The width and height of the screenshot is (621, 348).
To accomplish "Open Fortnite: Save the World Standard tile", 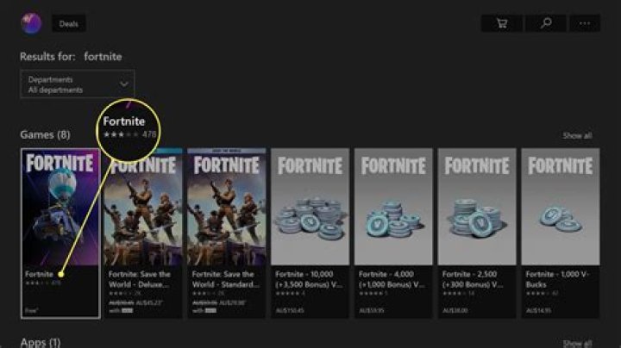I will 227,233.
